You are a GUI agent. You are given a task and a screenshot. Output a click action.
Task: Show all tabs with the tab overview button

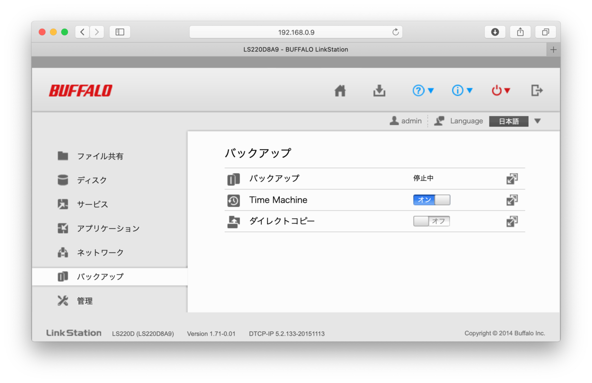pos(545,32)
